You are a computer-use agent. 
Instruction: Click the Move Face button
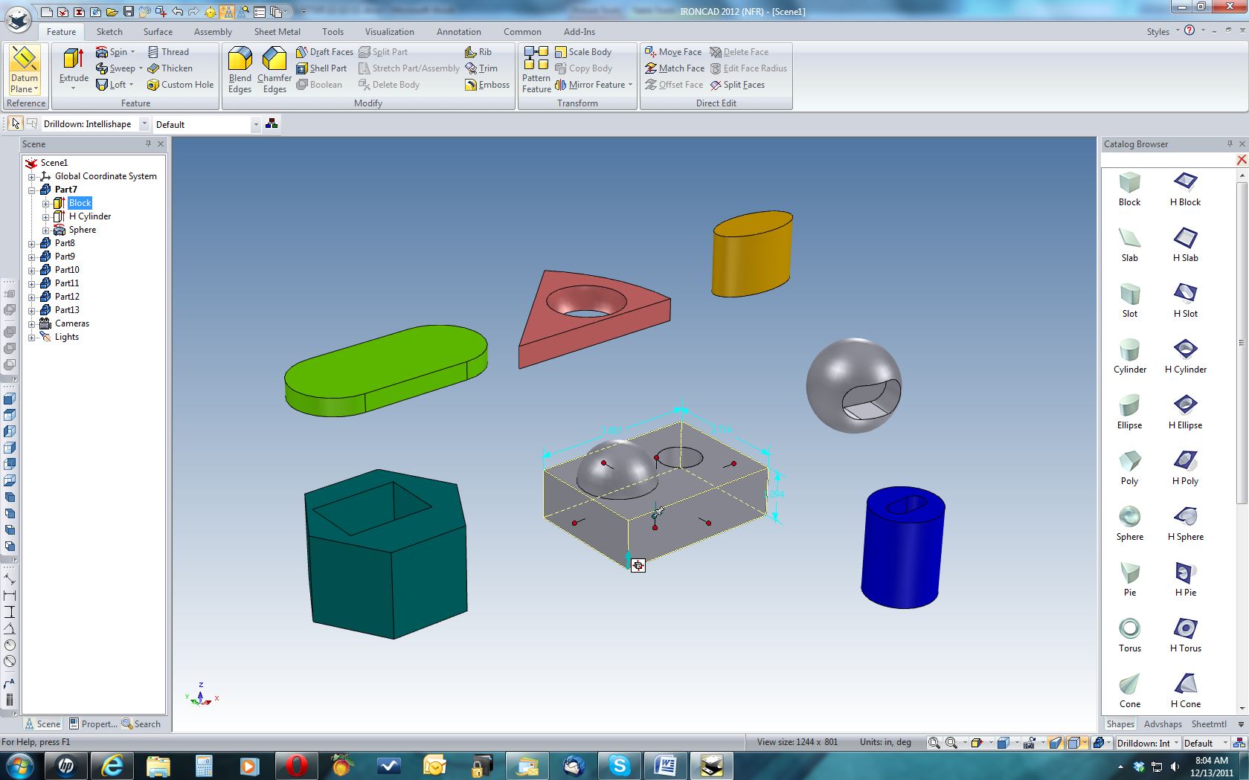(x=673, y=52)
